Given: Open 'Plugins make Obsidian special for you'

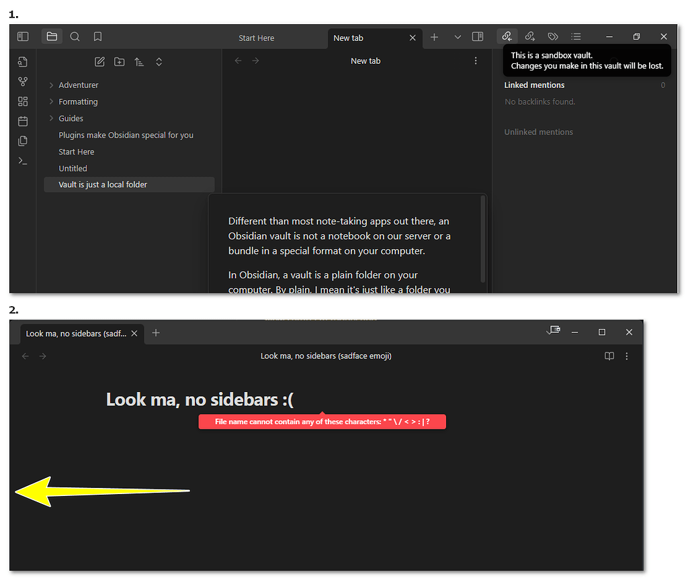Looking at the screenshot, I should click(x=126, y=134).
